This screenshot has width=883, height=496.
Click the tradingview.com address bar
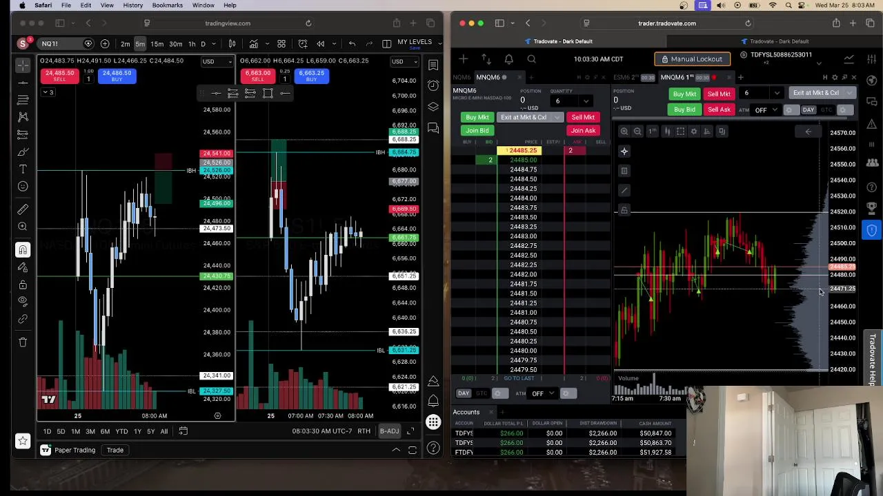coord(228,23)
